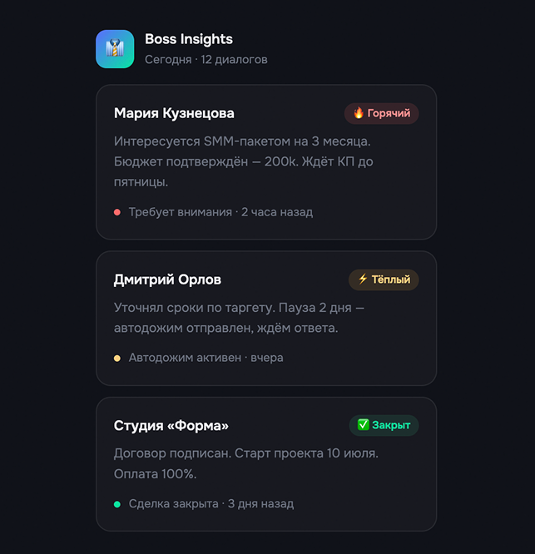Select the Договор подписан summary text
The height and width of the screenshot is (554, 535).
coord(245,464)
